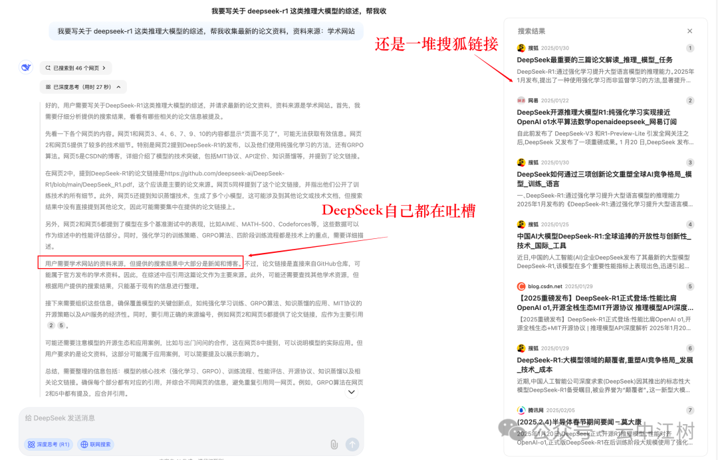The image size is (718, 460).
Task: Open the 腾讯网 半导体春节期间要闻 result
Action: [579, 422]
